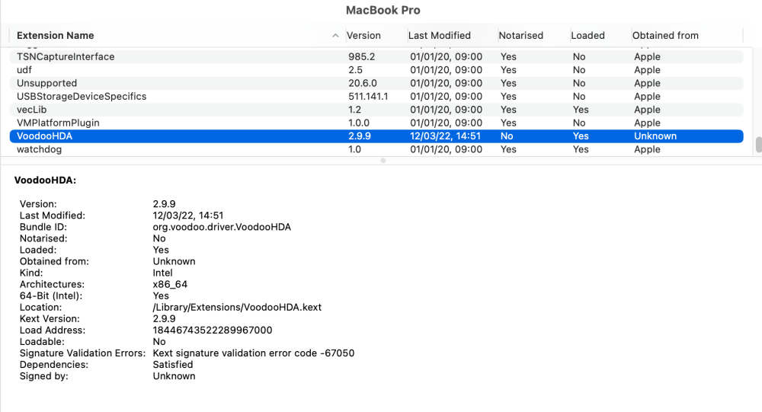The height and width of the screenshot is (412, 762).
Task: Click the Signed by label
Action: (43, 376)
